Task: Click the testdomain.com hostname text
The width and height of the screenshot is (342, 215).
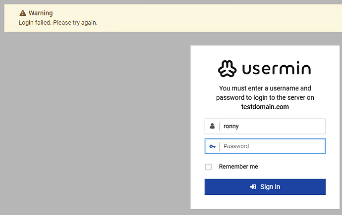Action: [x=265, y=107]
